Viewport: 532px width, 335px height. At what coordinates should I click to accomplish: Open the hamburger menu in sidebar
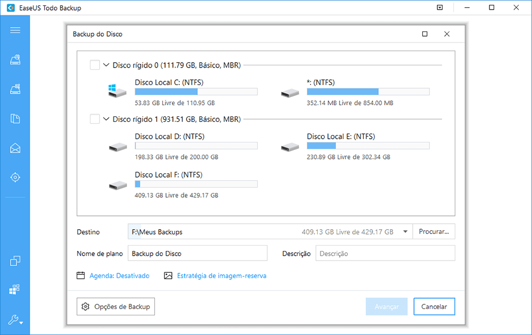coord(15,30)
